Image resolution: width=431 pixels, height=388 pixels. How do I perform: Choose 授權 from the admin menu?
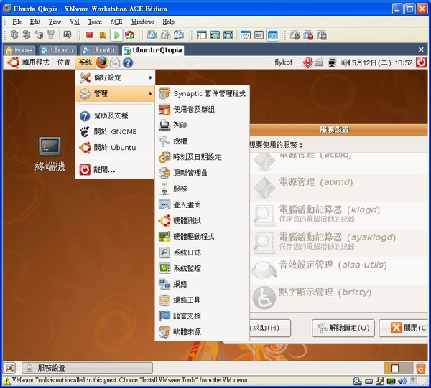coord(203,141)
